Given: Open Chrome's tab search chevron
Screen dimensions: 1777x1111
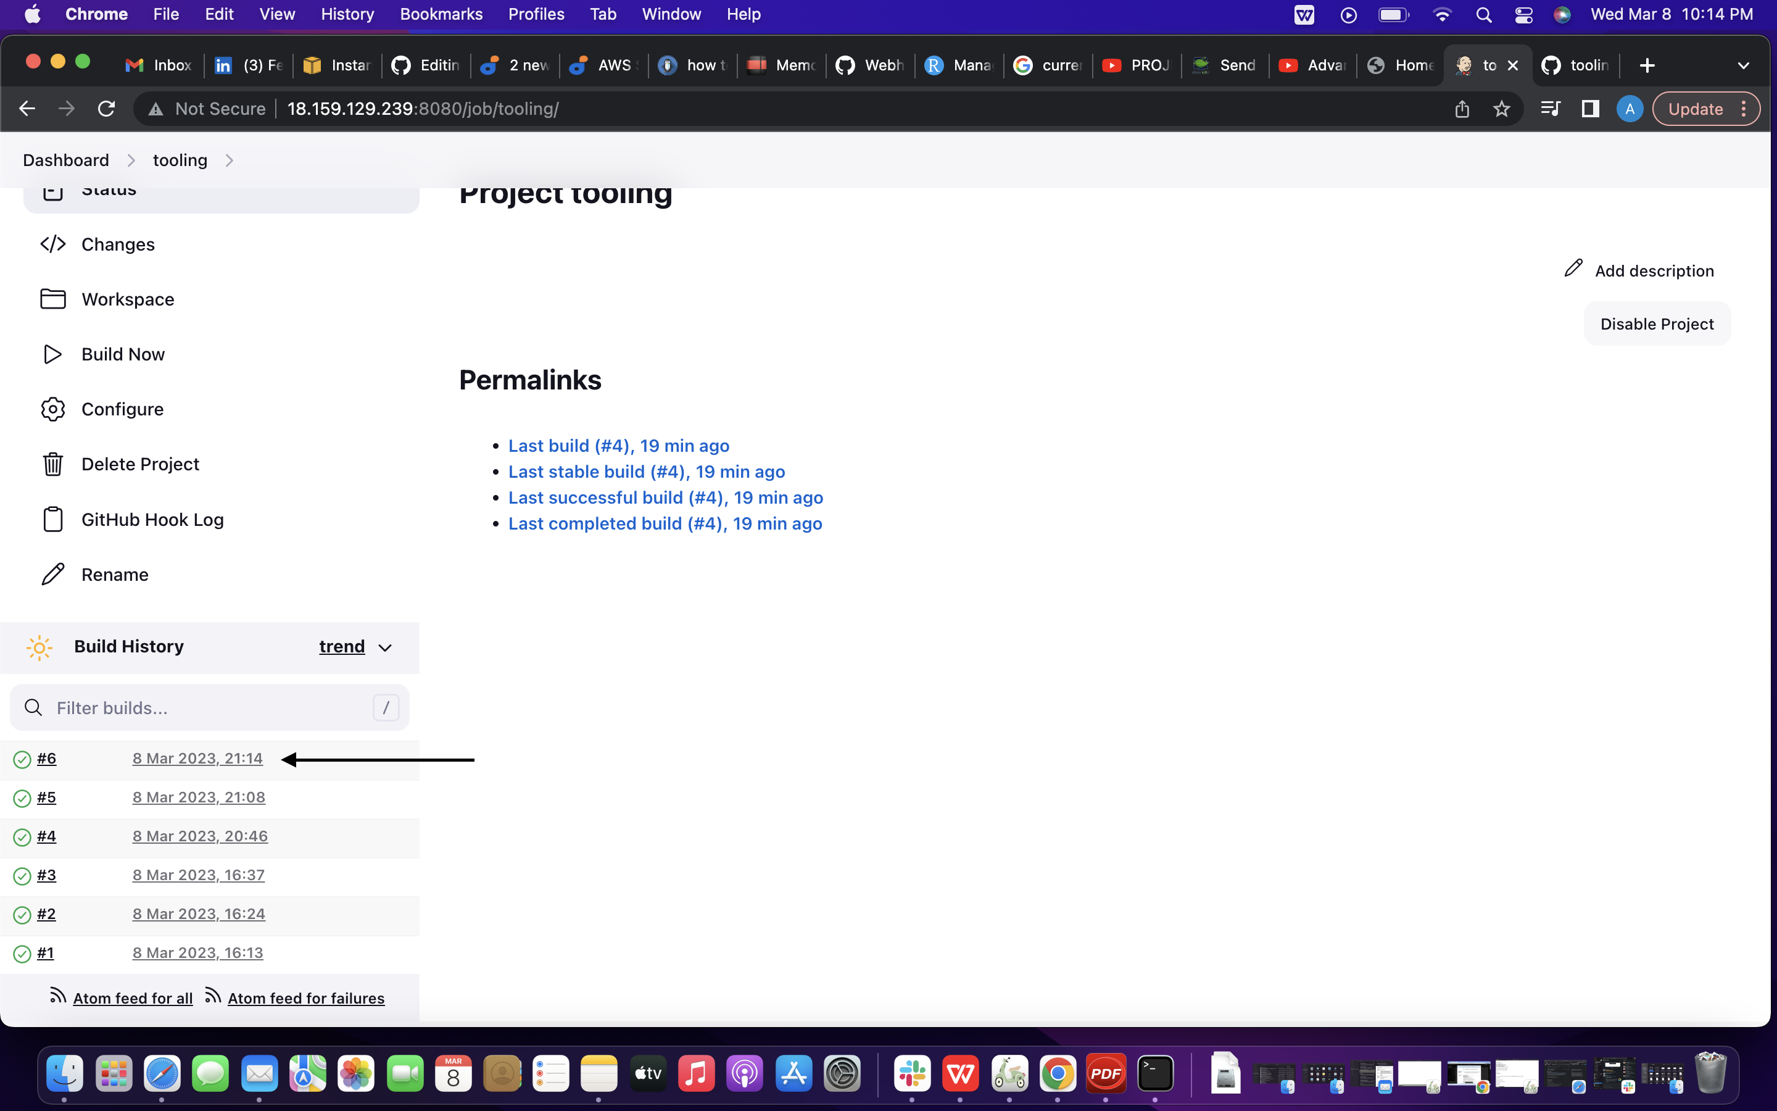Looking at the screenshot, I should [1744, 65].
